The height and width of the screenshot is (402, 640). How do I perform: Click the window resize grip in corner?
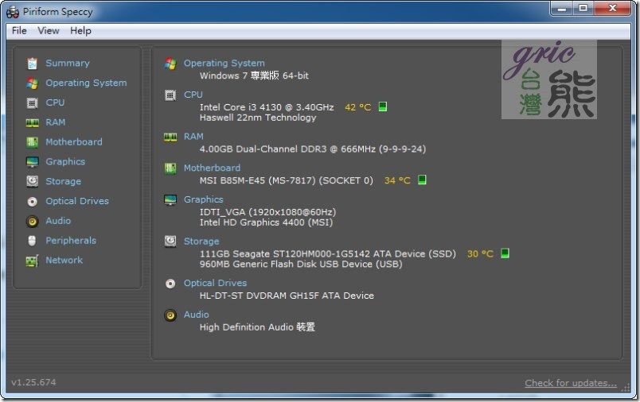[626, 388]
